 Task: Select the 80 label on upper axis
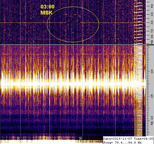coord(152,36)
